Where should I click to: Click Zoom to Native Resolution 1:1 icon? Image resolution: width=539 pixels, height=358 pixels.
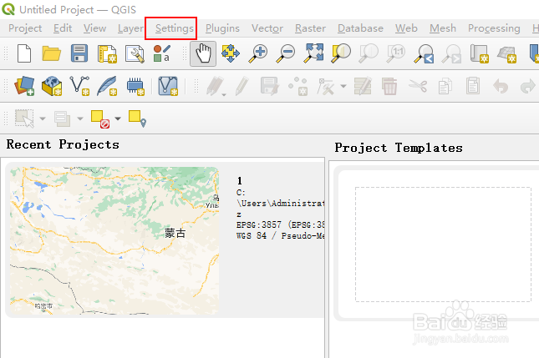click(396, 53)
